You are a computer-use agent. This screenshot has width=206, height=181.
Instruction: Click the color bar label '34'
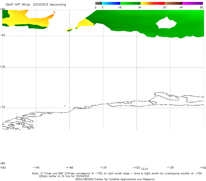pos(139,7)
